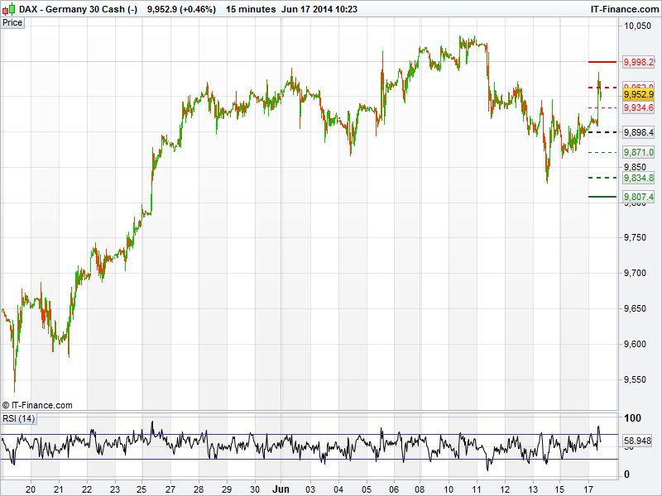The height and width of the screenshot is (496, 662).
Task: Click the Price panel label
Action: tap(12, 22)
